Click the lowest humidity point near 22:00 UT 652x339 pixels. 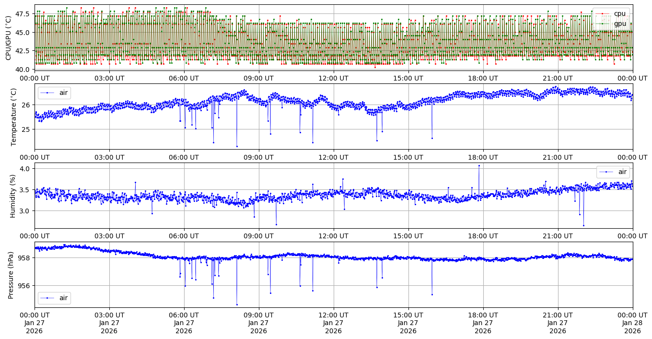(x=583, y=225)
